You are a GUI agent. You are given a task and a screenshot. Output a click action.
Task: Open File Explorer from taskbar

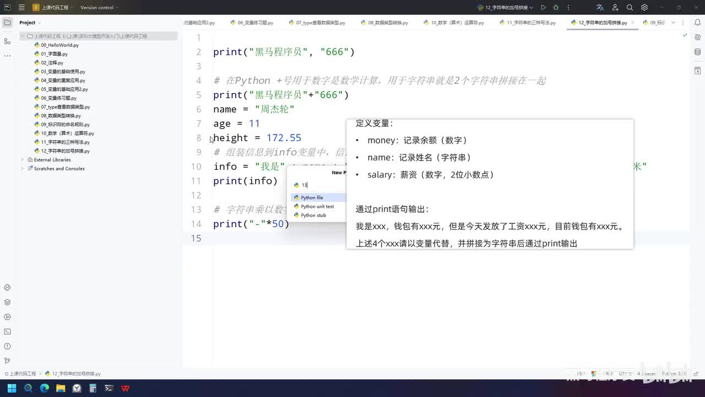click(61, 388)
